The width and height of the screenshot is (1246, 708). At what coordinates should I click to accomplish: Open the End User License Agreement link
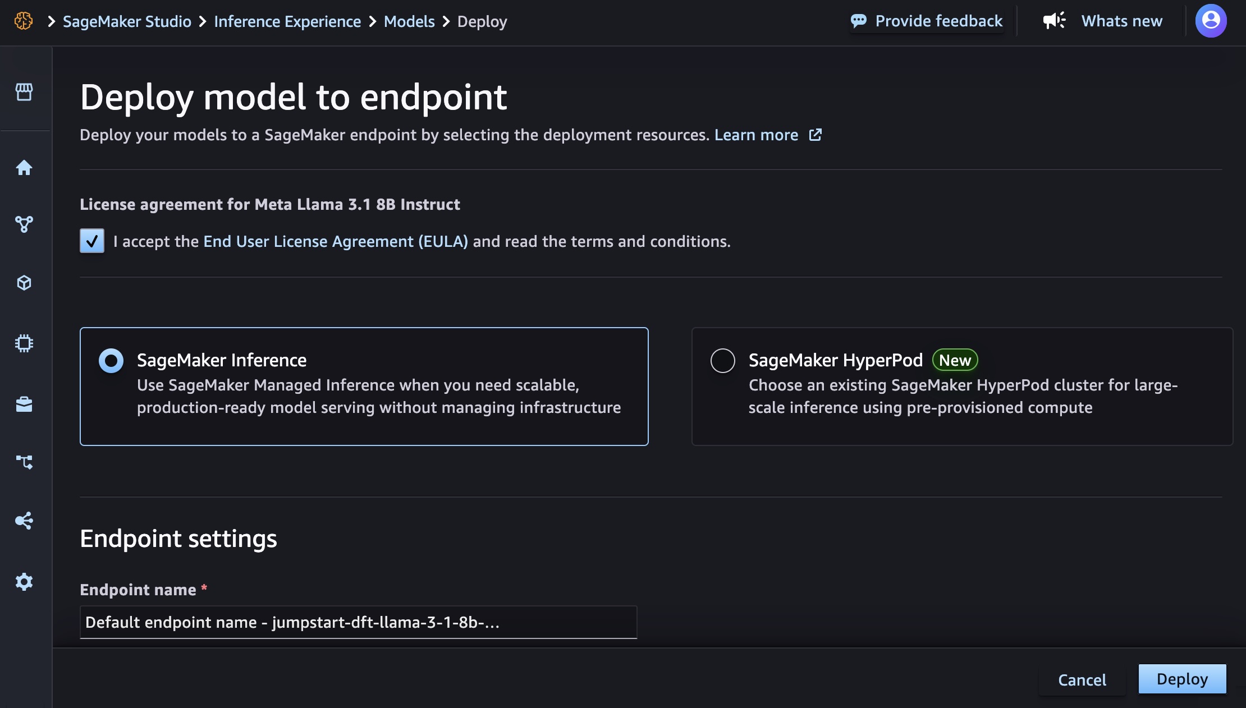[336, 241]
